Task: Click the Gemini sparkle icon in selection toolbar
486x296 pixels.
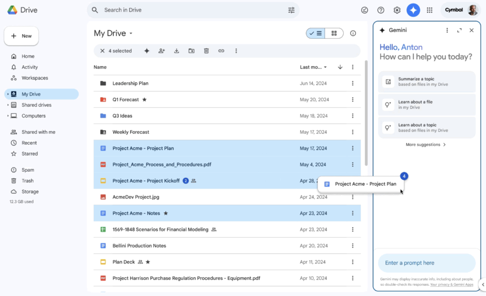Action: pyautogui.click(x=147, y=51)
